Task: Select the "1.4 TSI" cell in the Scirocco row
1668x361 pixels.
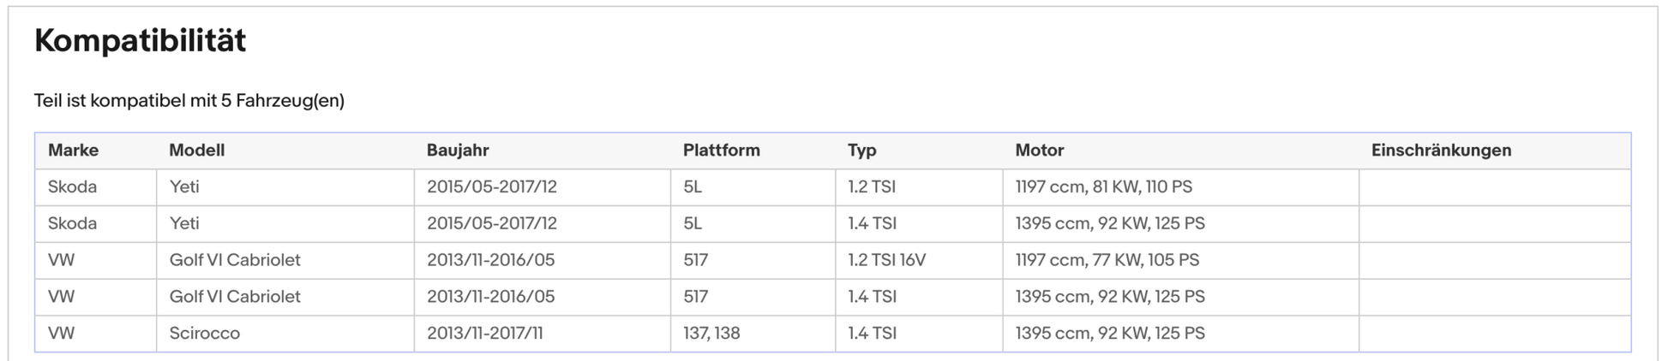Action: coord(872,334)
